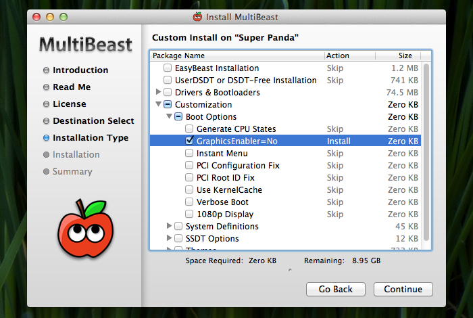Select the Use KernelCache row text

229,189
